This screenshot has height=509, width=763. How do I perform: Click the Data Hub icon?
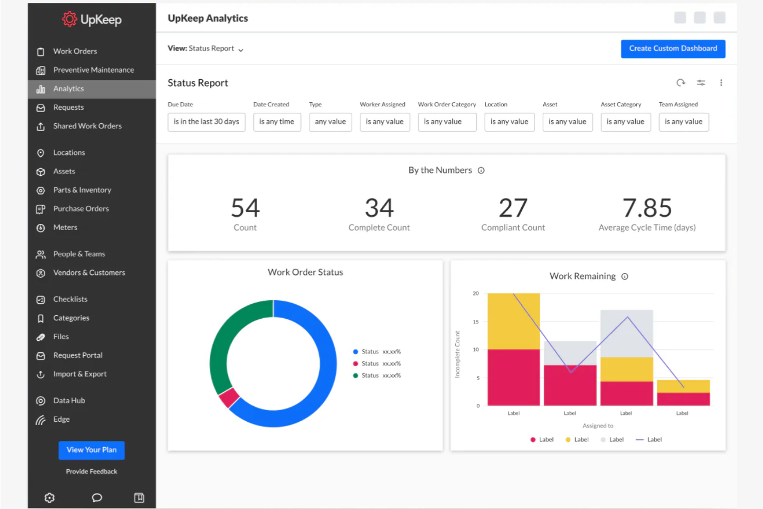41,401
